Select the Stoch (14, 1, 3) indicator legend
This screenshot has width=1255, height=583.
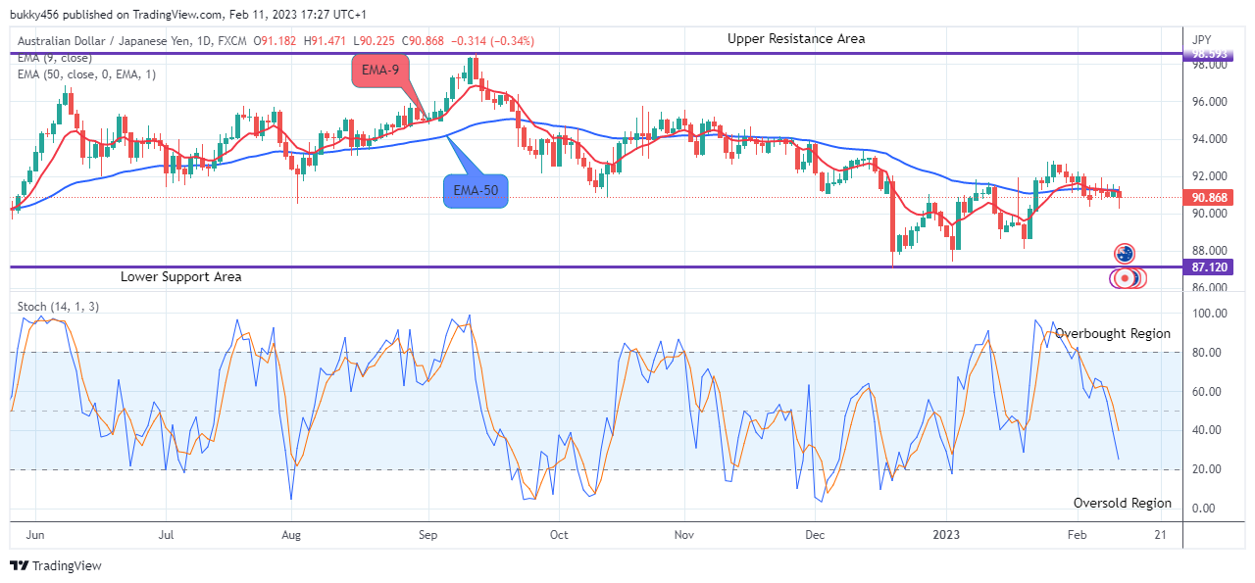tap(58, 307)
